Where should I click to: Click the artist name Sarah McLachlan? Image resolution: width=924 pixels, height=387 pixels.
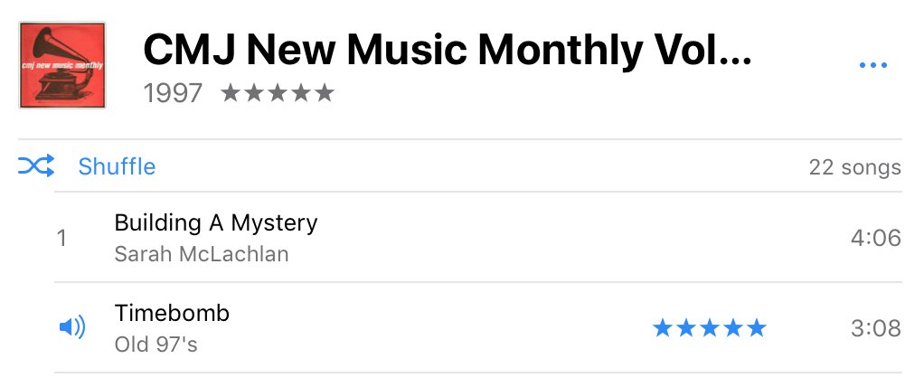tap(202, 254)
